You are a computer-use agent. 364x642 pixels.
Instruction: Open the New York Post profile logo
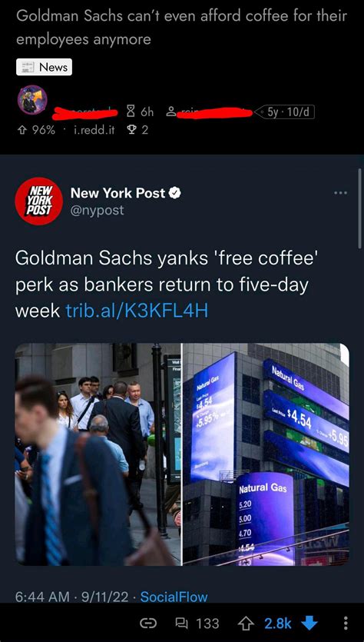[x=39, y=201]
